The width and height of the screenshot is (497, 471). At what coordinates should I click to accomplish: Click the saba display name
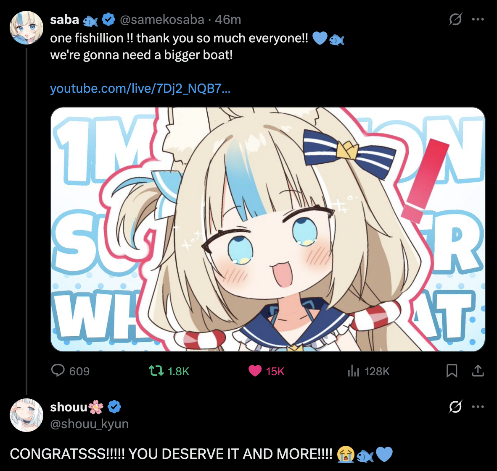[x=64, y=20]
